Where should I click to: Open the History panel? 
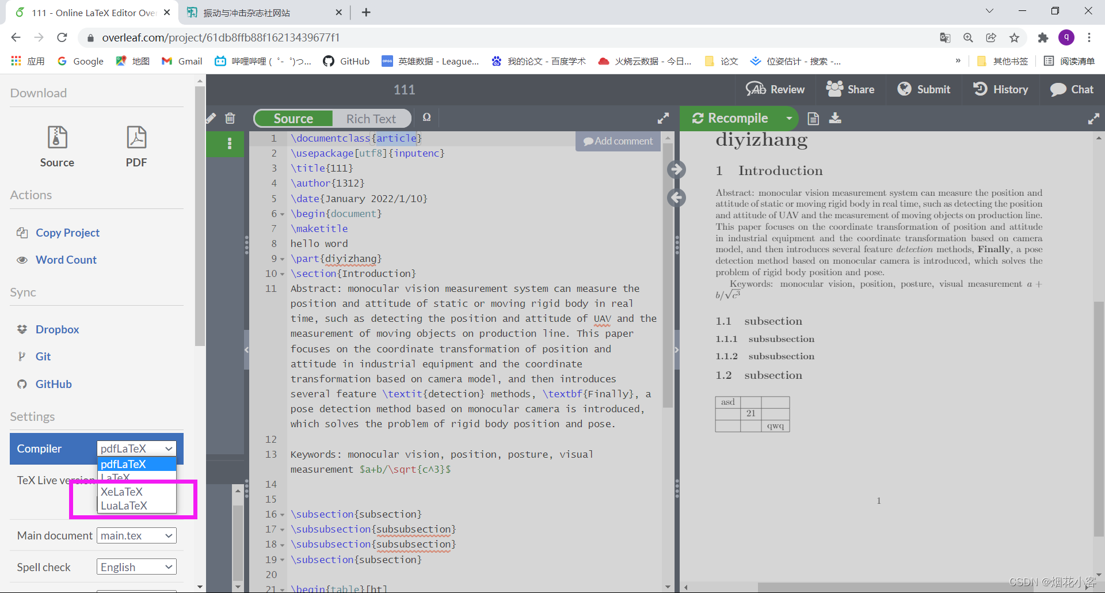coord(1001,89)
